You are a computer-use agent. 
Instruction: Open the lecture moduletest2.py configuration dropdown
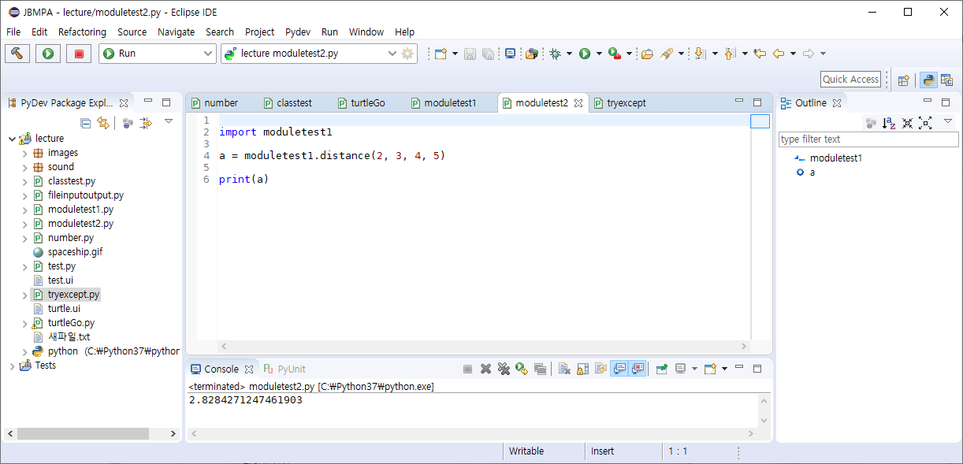pos(392,54)
